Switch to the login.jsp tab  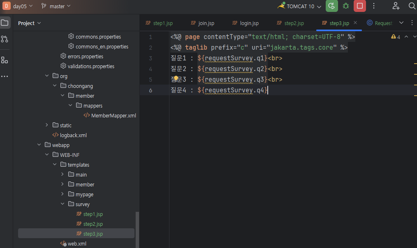click(245, 23)
